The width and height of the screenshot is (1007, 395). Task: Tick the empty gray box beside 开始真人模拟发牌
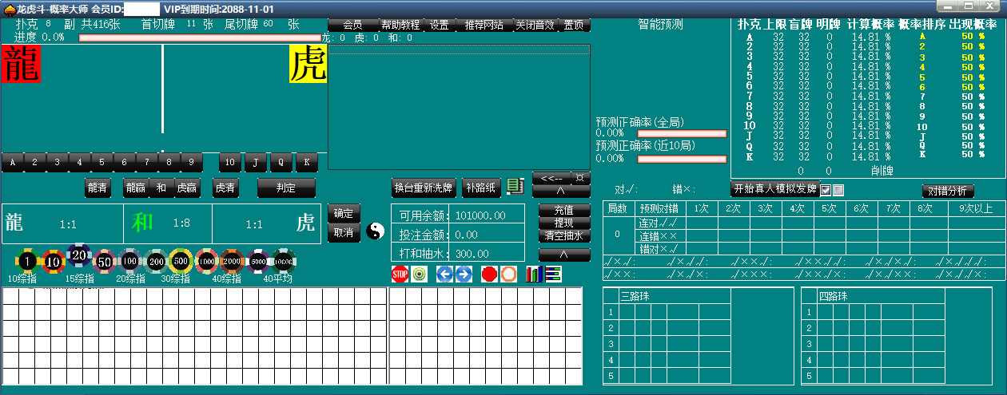838,190
